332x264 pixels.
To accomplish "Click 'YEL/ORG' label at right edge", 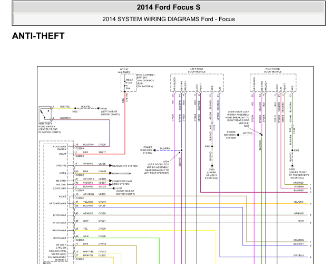I will pos(299,202).
